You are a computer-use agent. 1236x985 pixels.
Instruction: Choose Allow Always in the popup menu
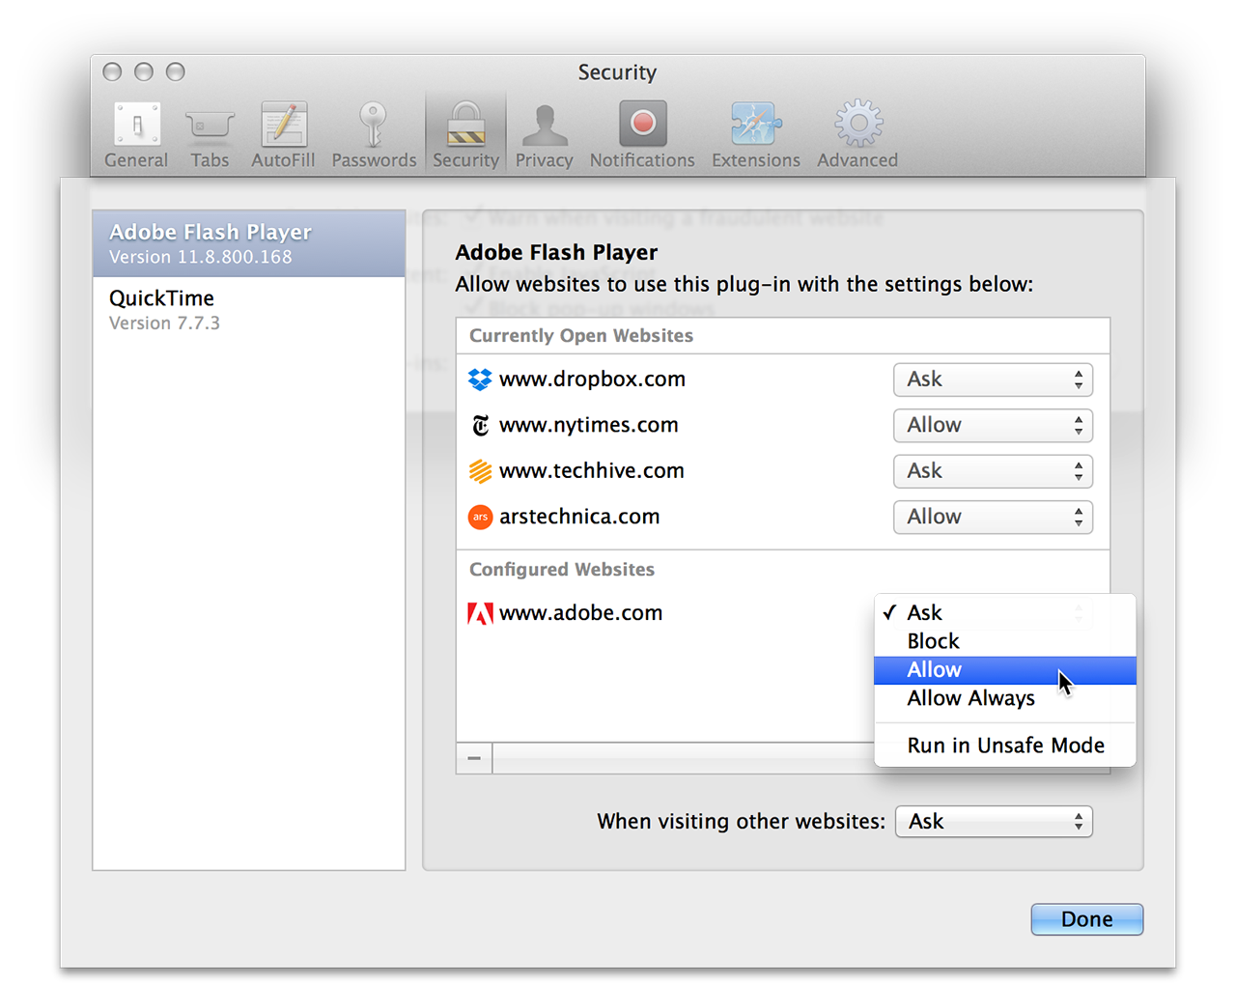pyautogui.click(x=1005, y=698)
